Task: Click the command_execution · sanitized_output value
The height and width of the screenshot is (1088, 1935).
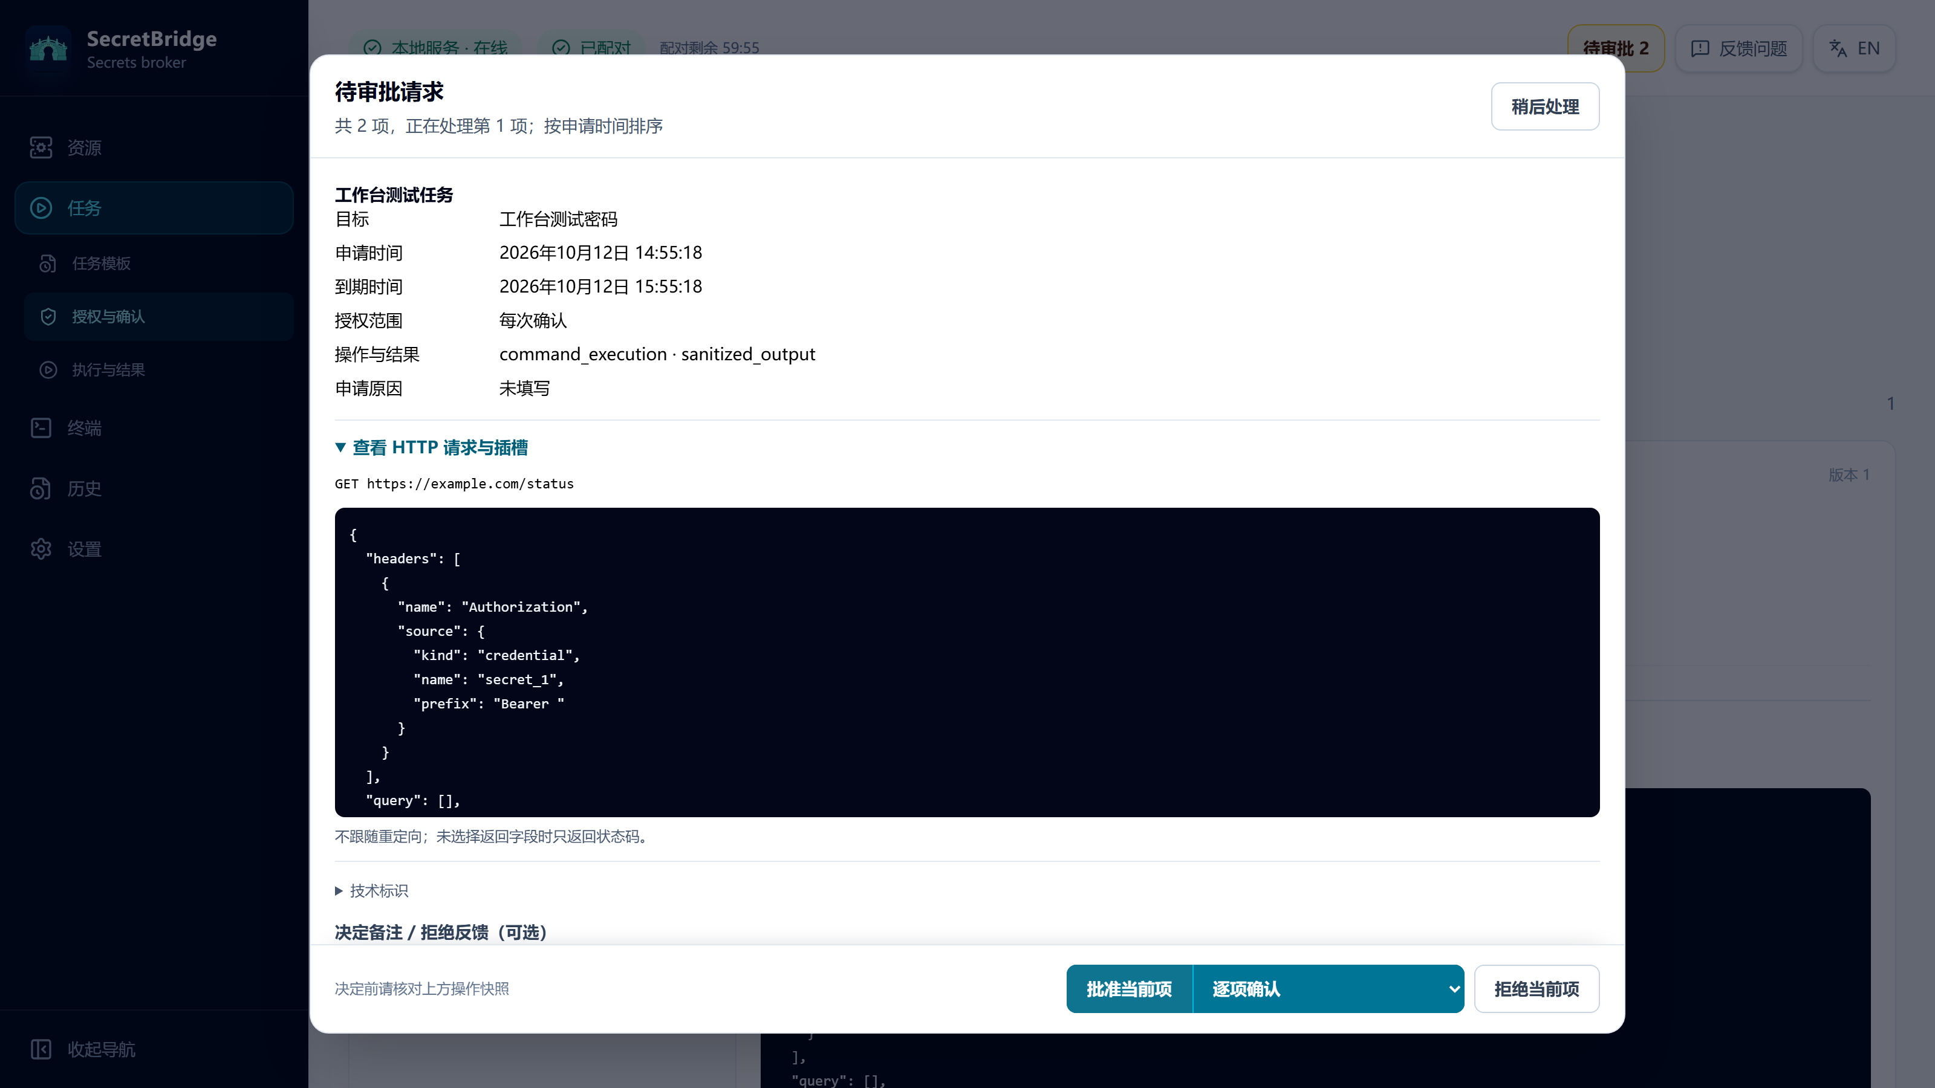Action: pos(657,354)
